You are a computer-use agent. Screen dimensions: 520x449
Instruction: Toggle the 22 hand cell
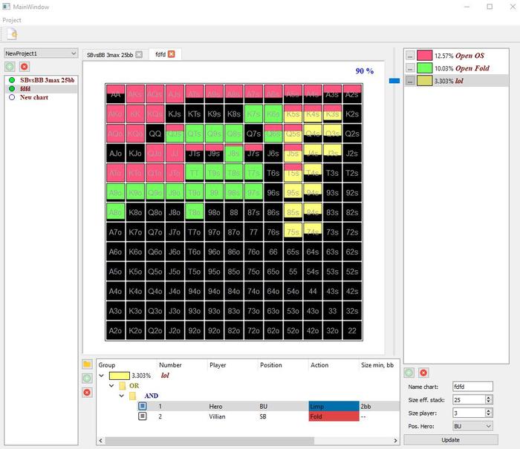[x=352, y=330]
